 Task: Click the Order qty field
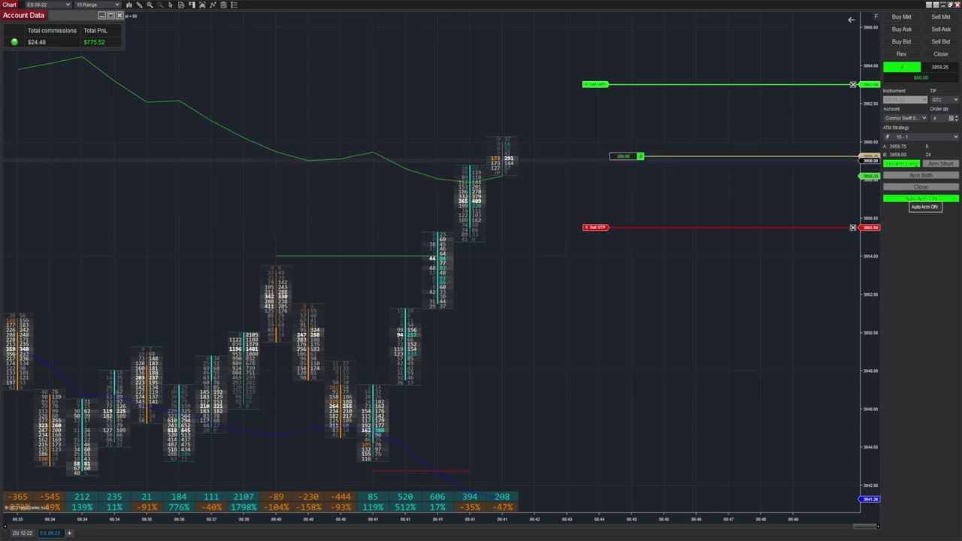(939, 118)
